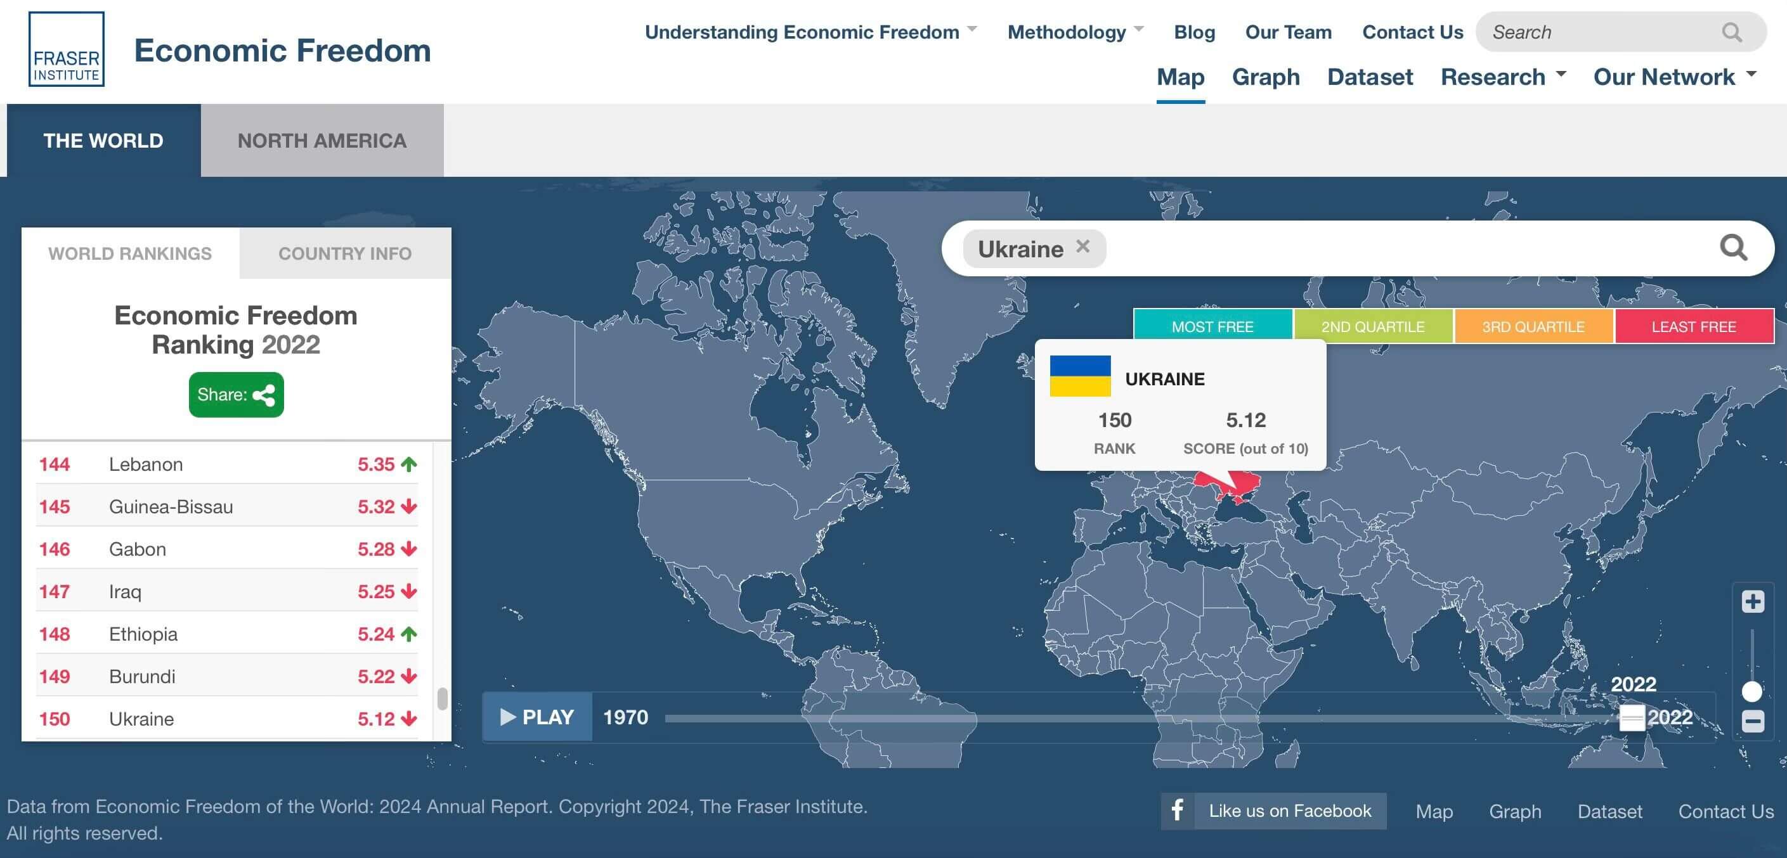Switch to the Country Info tab
This screenshot has height=858, width=1787.
pyautogui.click(x=345, y=253)
